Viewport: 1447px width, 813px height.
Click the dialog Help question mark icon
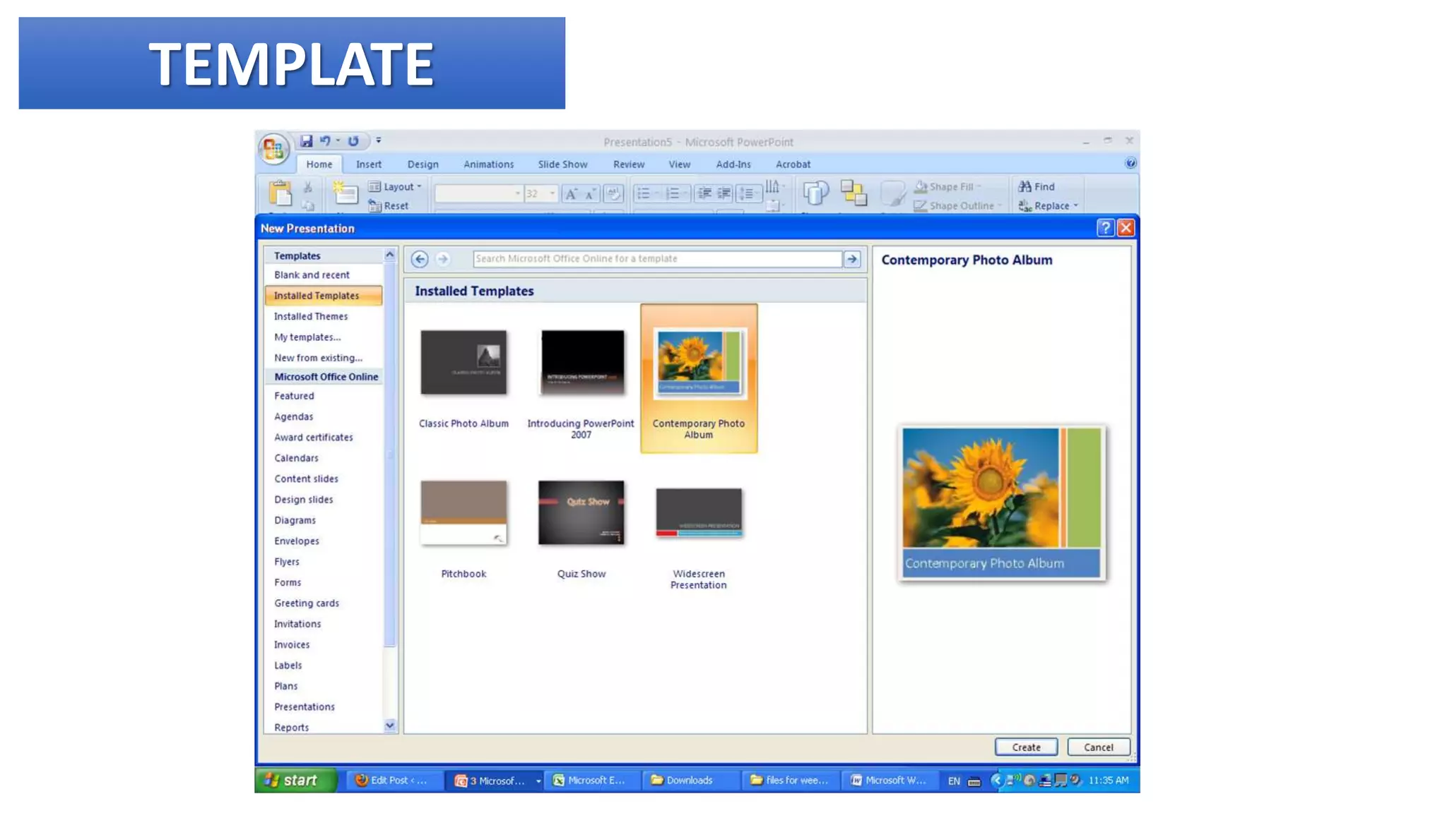[x=1105, y=228]
